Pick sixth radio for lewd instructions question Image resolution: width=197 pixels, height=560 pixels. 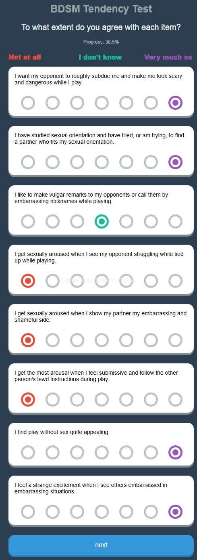click(x=151, y=400)
